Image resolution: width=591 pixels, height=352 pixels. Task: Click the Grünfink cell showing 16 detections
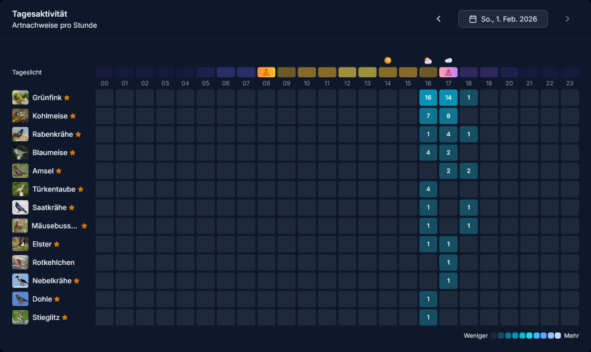428,98
